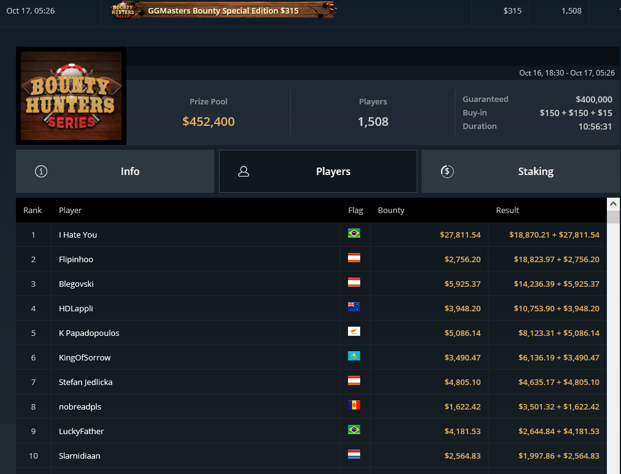Click result $4,635.17 + $4,805.10

[559, 382]
